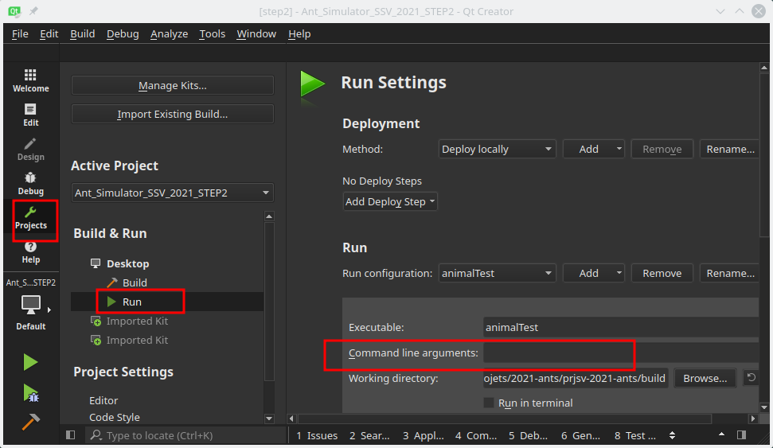This screenshot has width=773, height=448.
Task: Enable the Run in terminal checkbox
Action: (489, 403)
